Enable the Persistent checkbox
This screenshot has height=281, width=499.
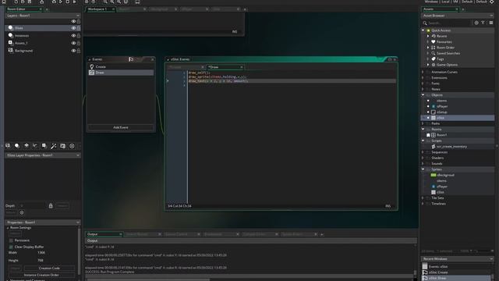tap(11, 240)
